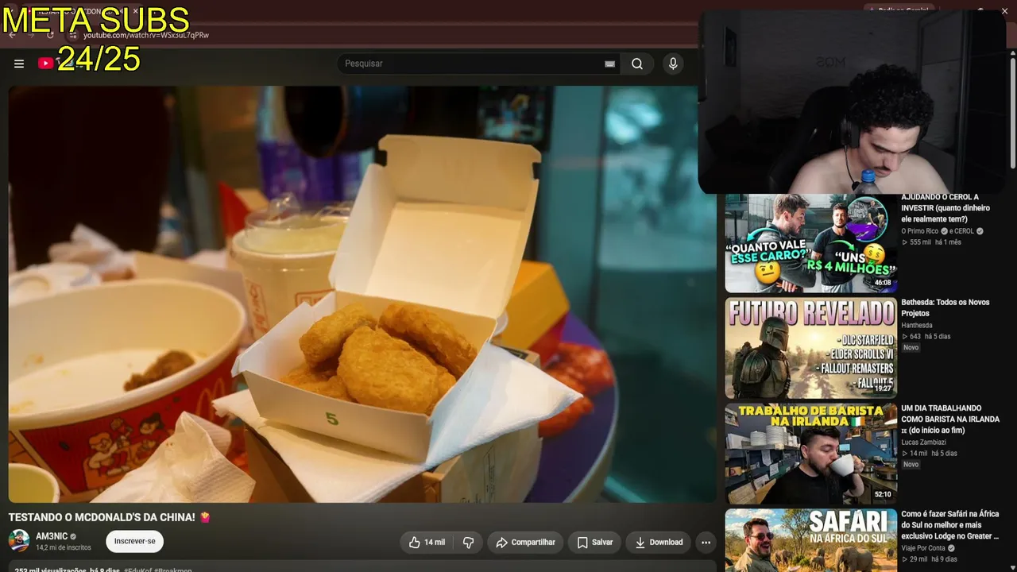Open the YouTube guide hamburger menu
Screen dimensions: 1017x572
19,64
